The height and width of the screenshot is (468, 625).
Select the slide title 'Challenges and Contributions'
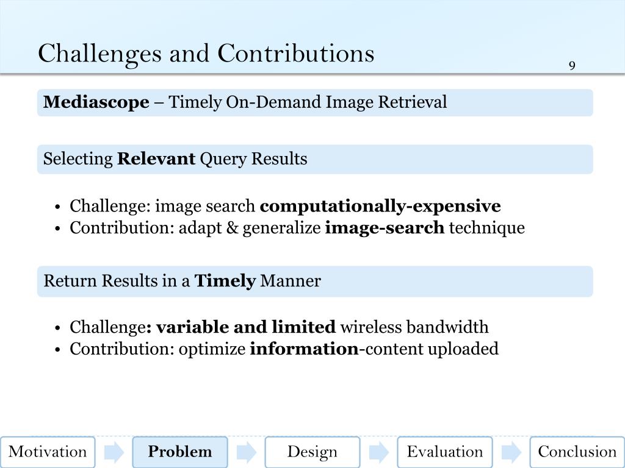click(x=206, y=54)
